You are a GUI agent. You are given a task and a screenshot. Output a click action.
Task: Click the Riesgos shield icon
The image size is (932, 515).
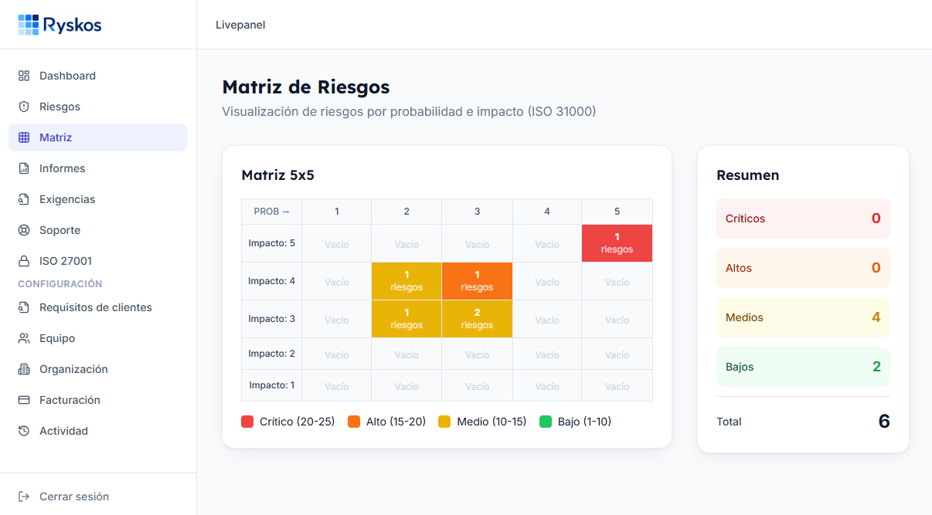24,107
